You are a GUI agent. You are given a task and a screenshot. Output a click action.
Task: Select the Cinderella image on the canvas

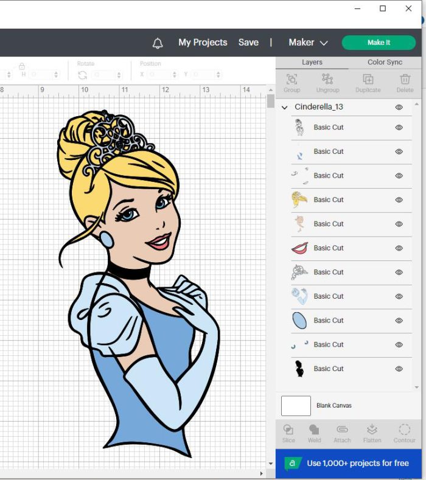pos(139,283)
